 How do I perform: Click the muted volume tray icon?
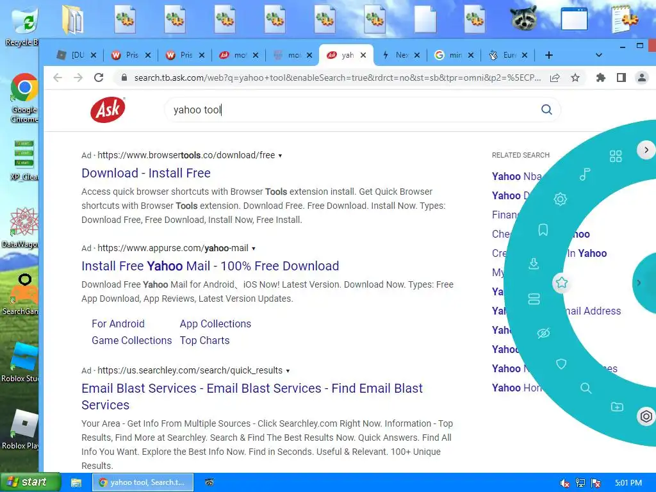pos(564,483)
